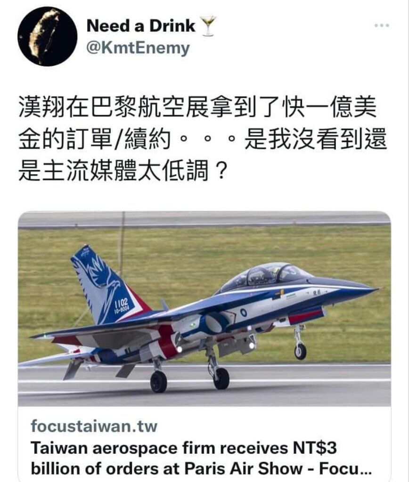The height and width of the screenshot is (482, 409).
Task: Click the main landing gear wheels on runway
Action: point(190,380)
